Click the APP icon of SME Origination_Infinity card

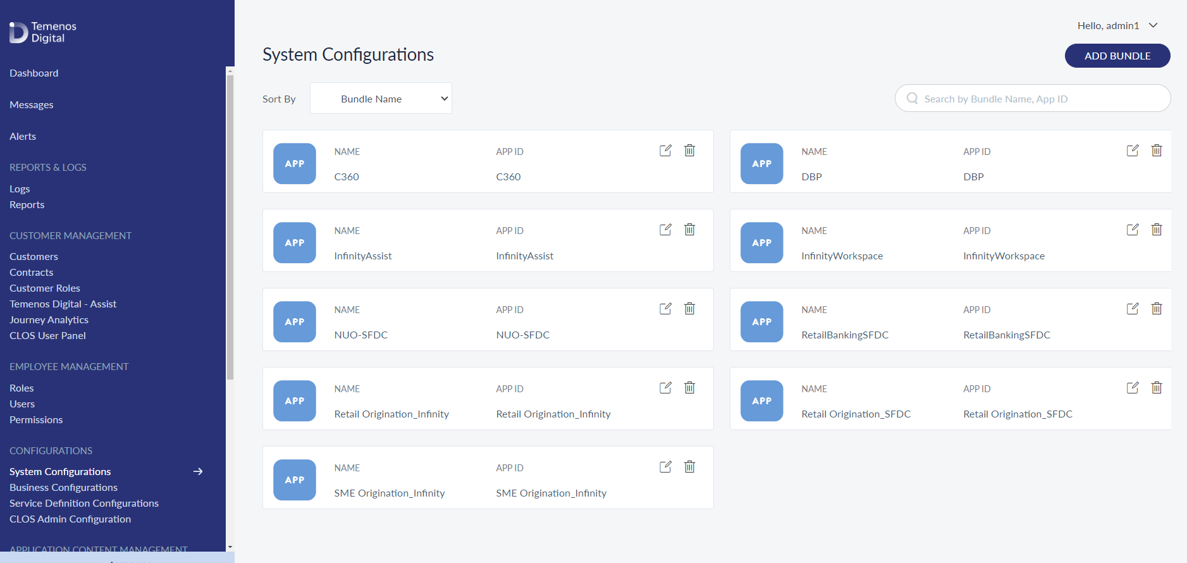click(295, 480)
